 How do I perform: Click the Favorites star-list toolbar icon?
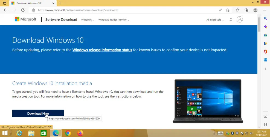tap(237, 10)
